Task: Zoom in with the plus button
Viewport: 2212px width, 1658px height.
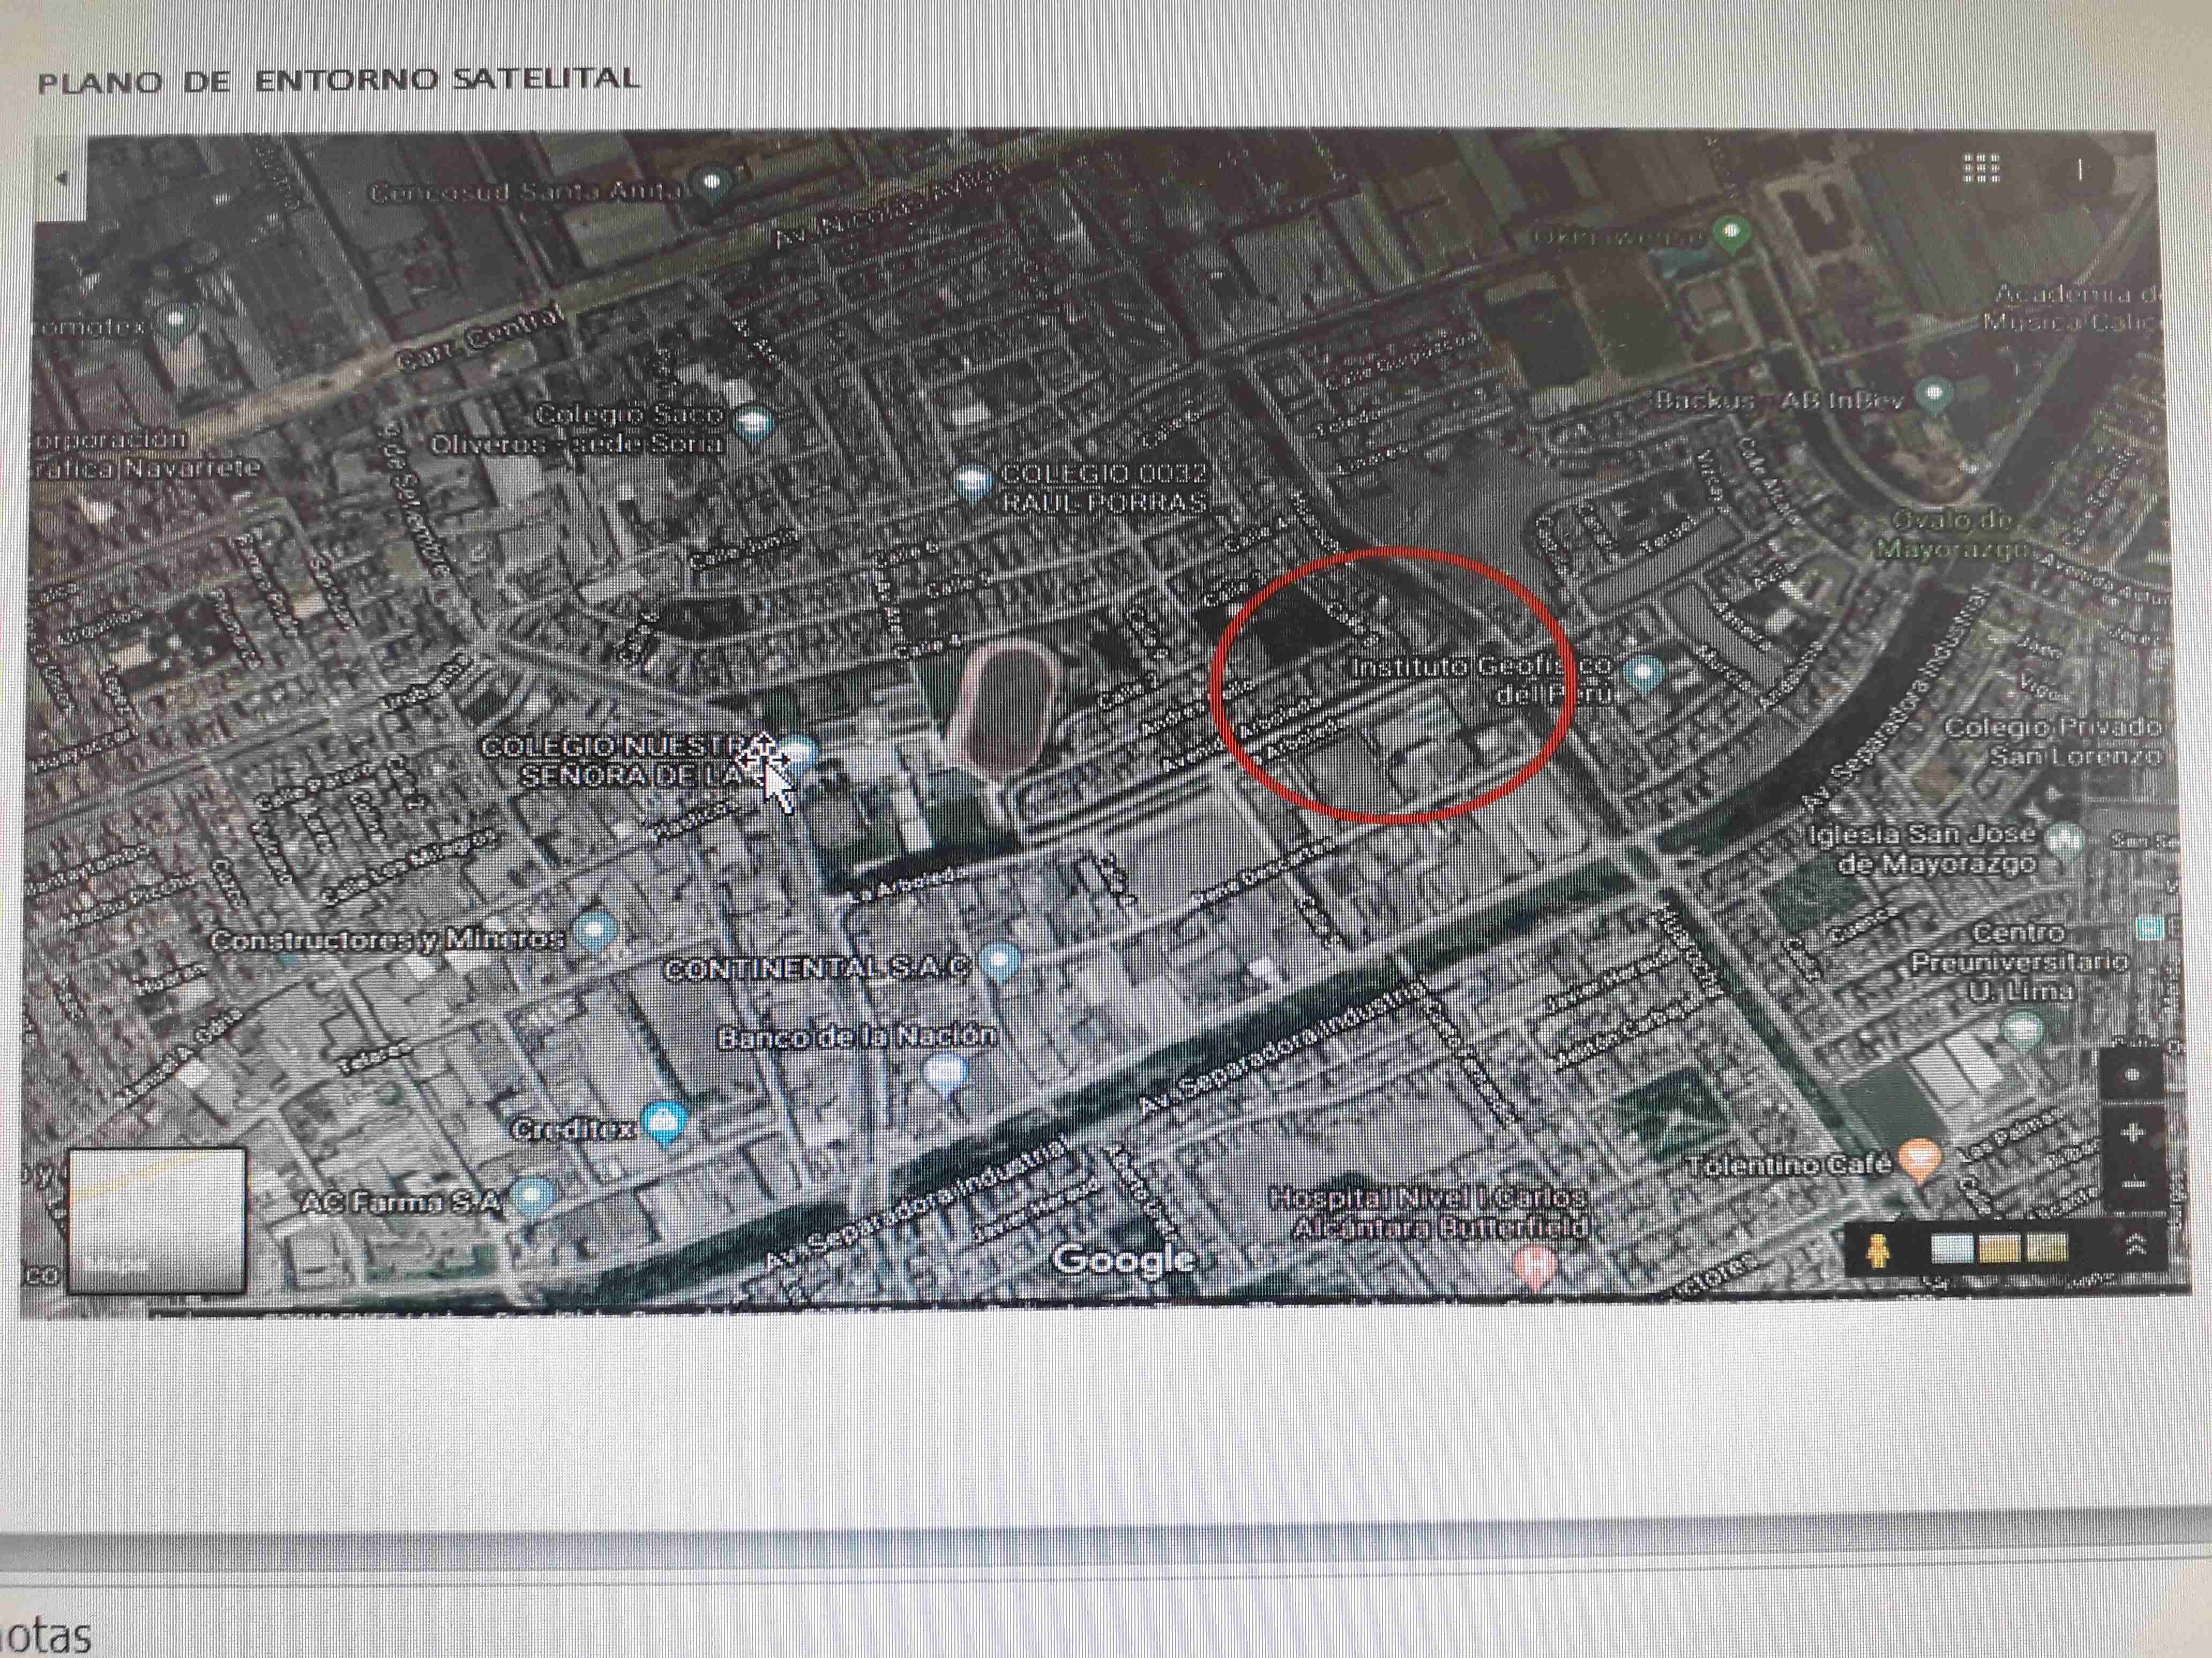Action: 2133,1132
